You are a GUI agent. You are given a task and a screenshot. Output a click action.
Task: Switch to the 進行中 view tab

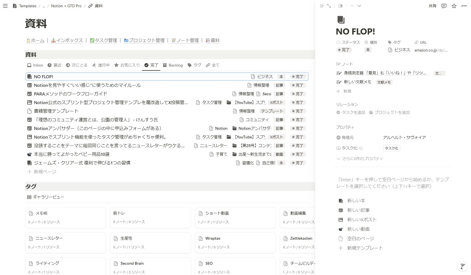pos(101,65)
